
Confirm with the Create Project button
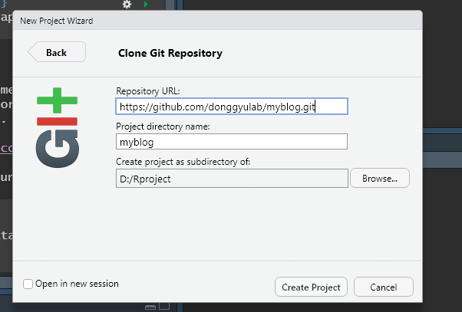point(311,287)
